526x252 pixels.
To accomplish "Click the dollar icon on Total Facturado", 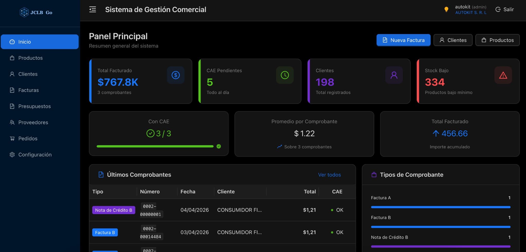I will (176, 75).
